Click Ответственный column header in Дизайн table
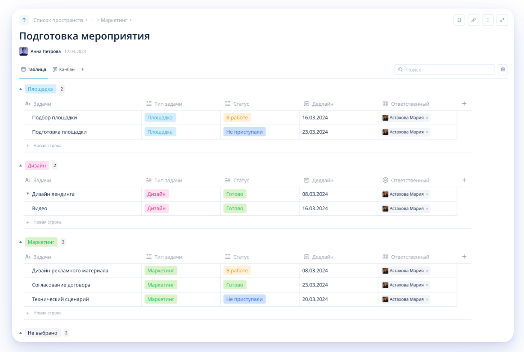This screenshot has width=524, height=352. [406, 180]
